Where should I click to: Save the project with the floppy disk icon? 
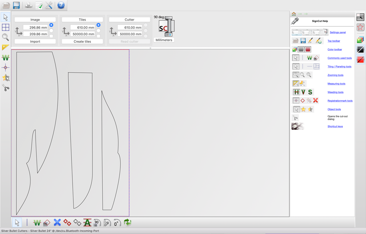[x=16, y=5]
